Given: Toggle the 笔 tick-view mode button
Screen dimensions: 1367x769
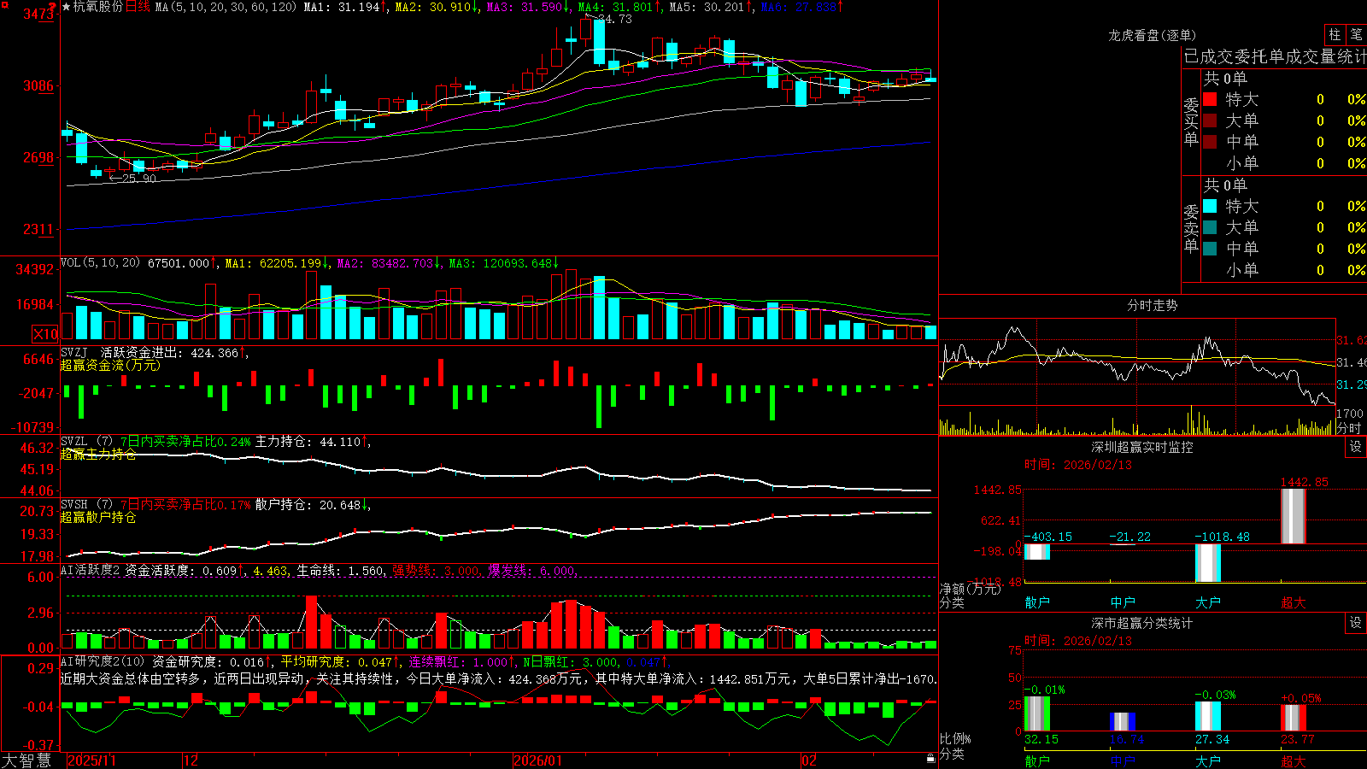Looking at the screenshot, I should [1357, 35].
